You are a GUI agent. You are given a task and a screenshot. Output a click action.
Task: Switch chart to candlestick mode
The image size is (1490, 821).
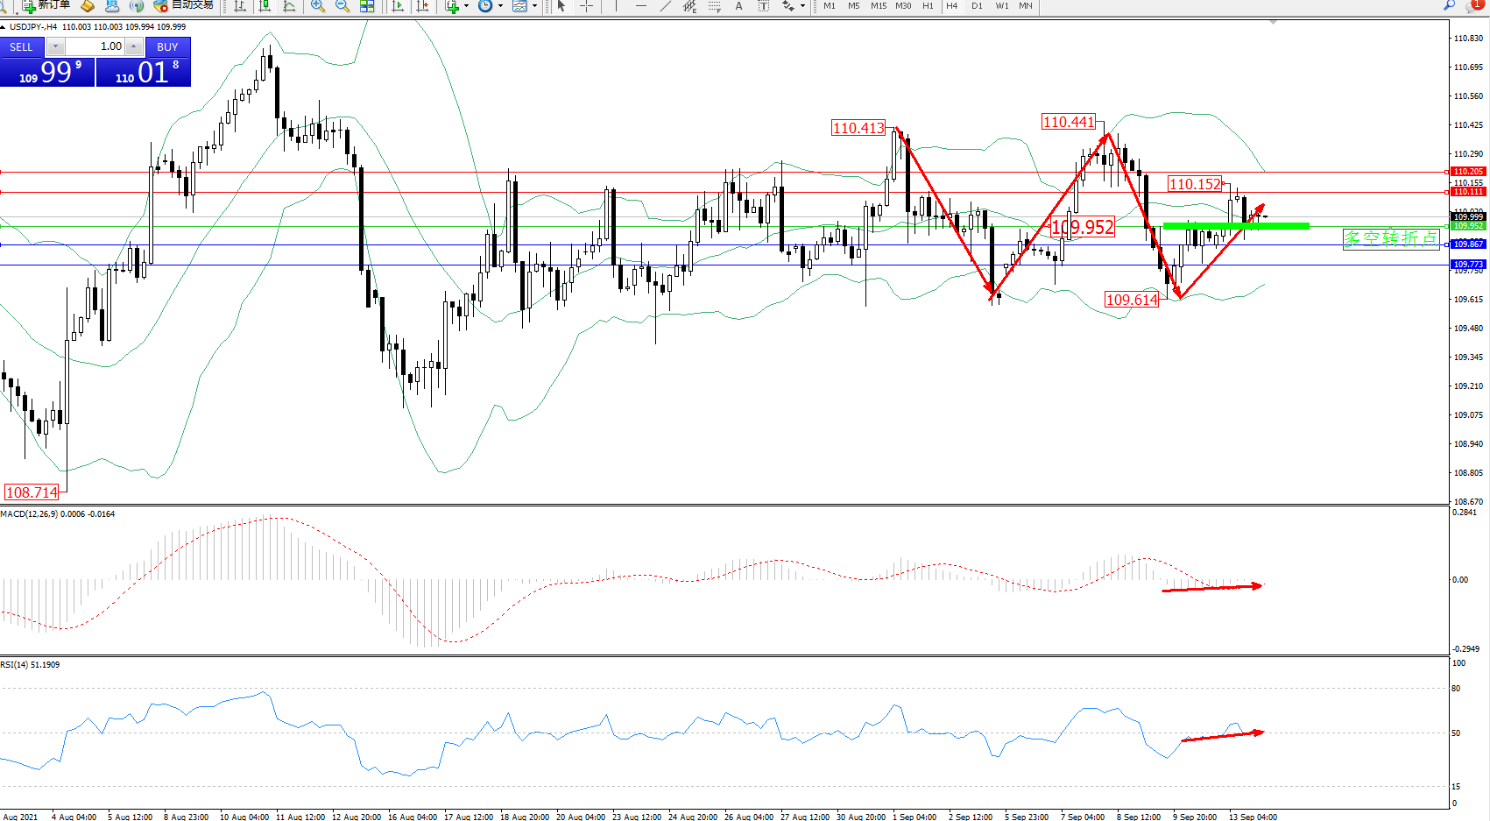pos(264,6)
